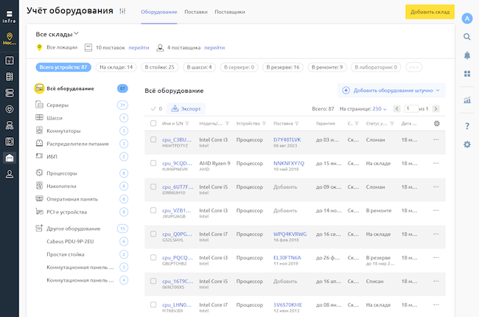
Task: Check the cpu_C3BU row checkbox
Action: [x=153, y=139]
